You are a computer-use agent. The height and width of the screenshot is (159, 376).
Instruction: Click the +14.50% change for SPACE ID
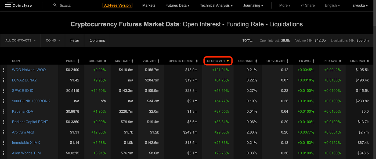98,91
